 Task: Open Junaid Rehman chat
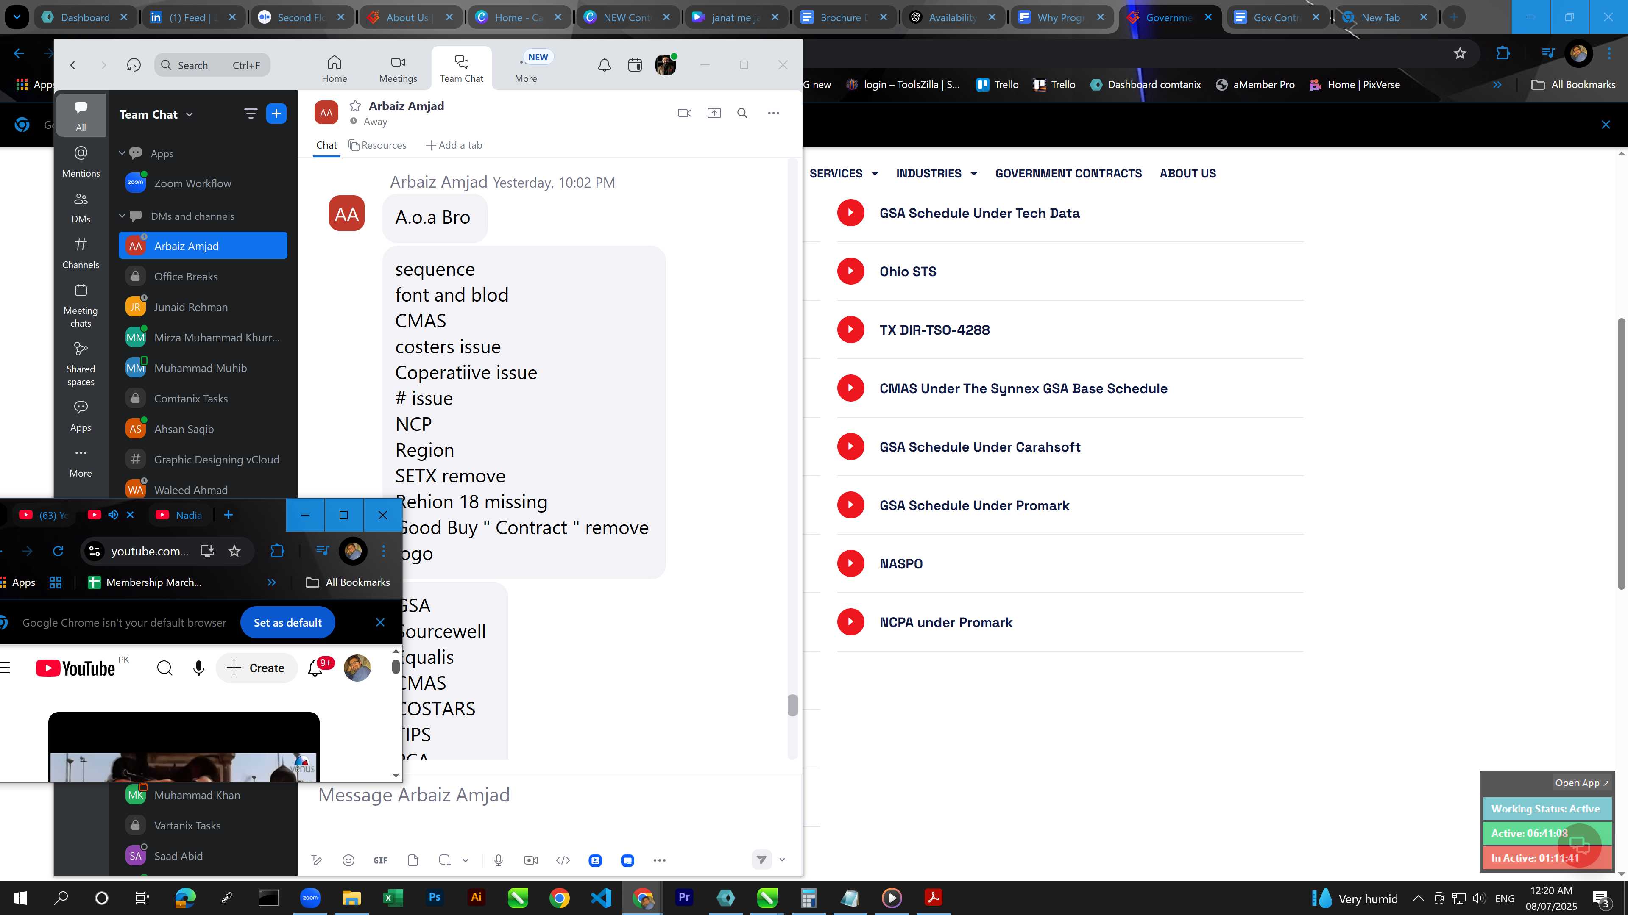203,307
